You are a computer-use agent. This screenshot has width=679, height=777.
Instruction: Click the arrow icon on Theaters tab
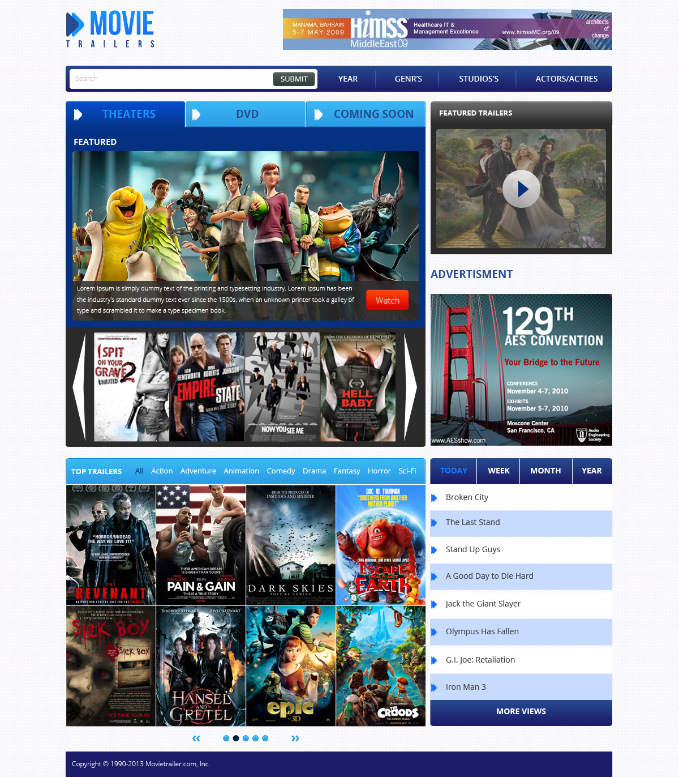point(78,114)
